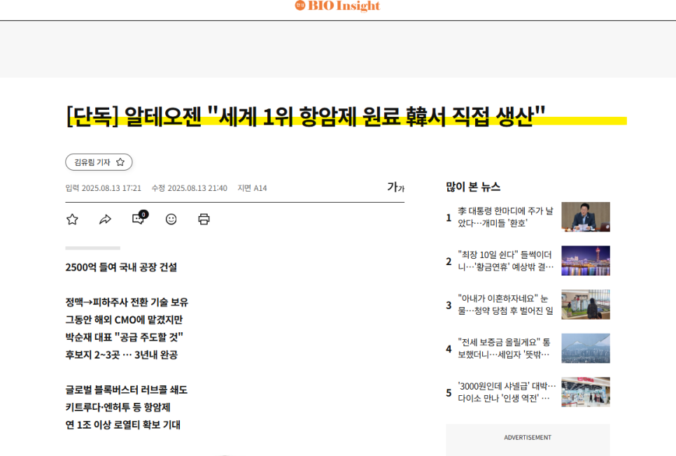
Task: Click rank number 5 in 많이 본 뉴스
Action: [x=449, y=392]
